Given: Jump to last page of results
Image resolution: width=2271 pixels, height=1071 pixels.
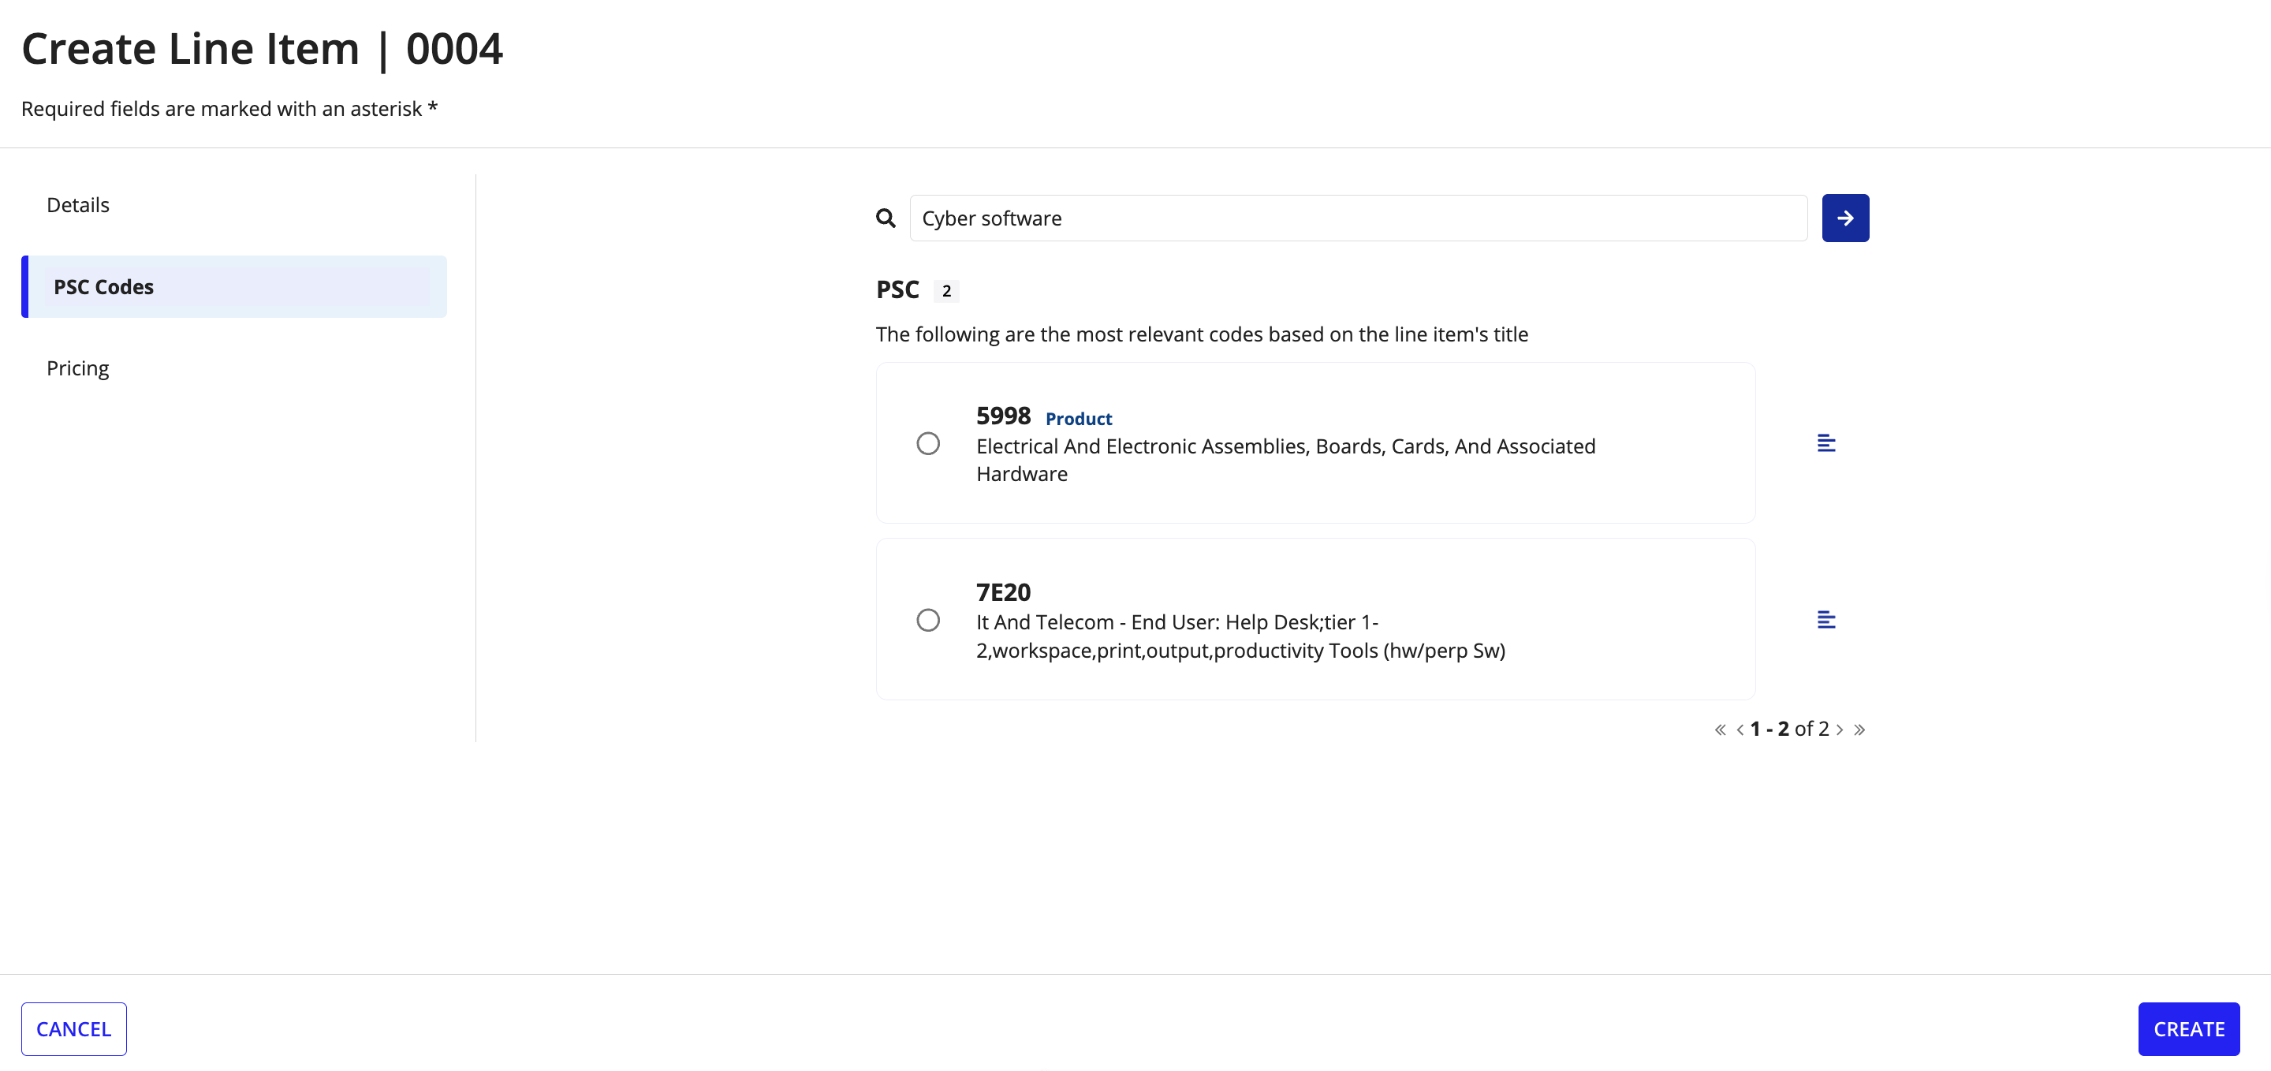Looking at the screenshot, I should (1859, 729).
